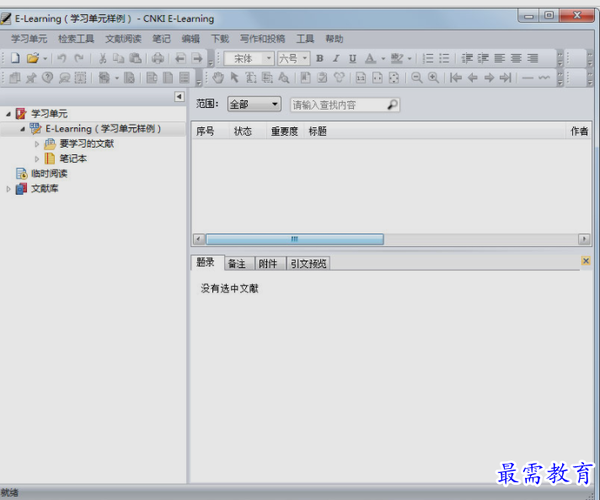The image size is (600, 500).
Task: Click the Paste clipboard icon
Action: point(136,58)
